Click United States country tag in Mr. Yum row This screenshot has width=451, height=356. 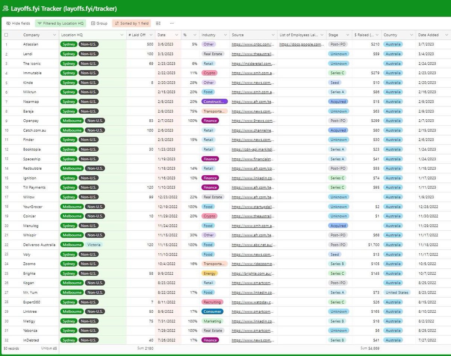point(397,292)
